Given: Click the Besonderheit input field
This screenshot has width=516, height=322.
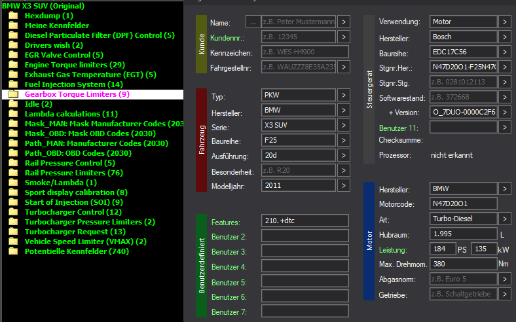Looking at the screenshot, I should tap(299, 170).
